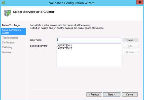Select ALWAYSON2 in selected servers list
This screenshot has width=144, height=100.
coord(64,48)
